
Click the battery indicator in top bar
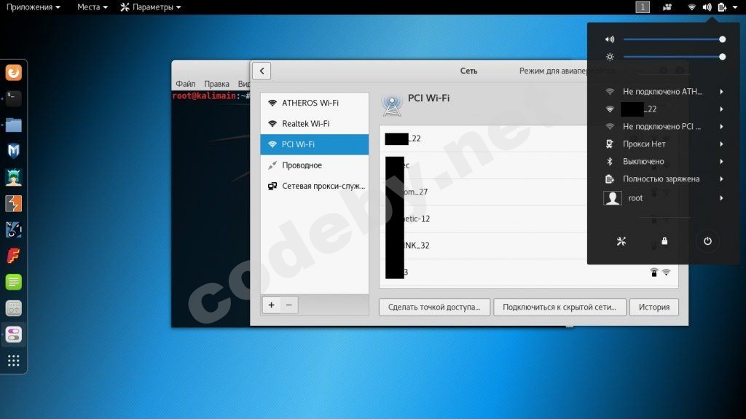tap(722, 7)
